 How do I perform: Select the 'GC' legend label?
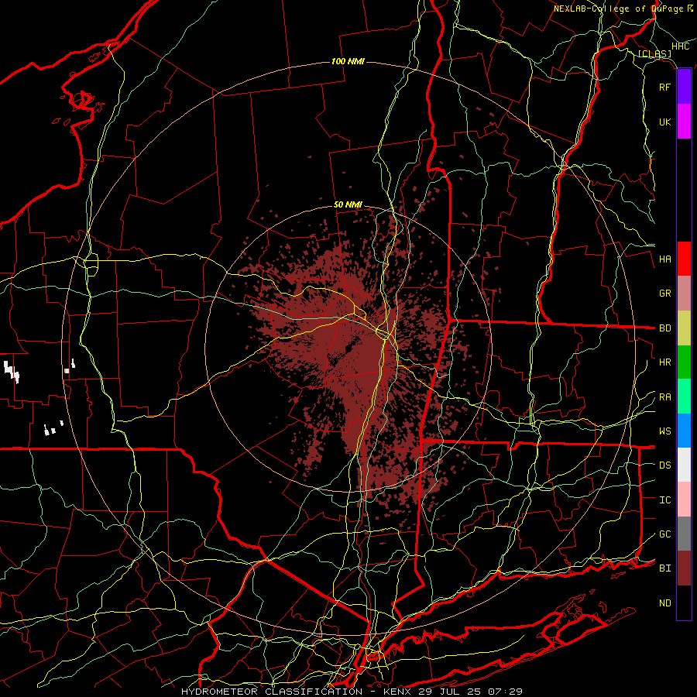pos(665,534)
